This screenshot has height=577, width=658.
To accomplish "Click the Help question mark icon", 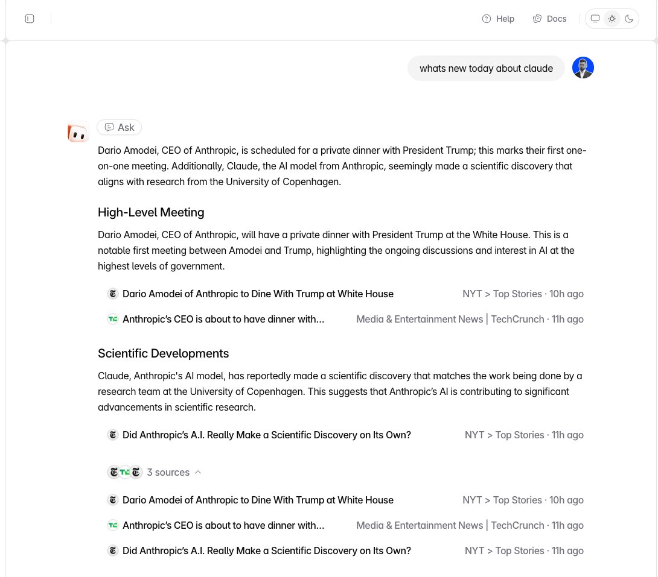I will [x=487, y=19].
